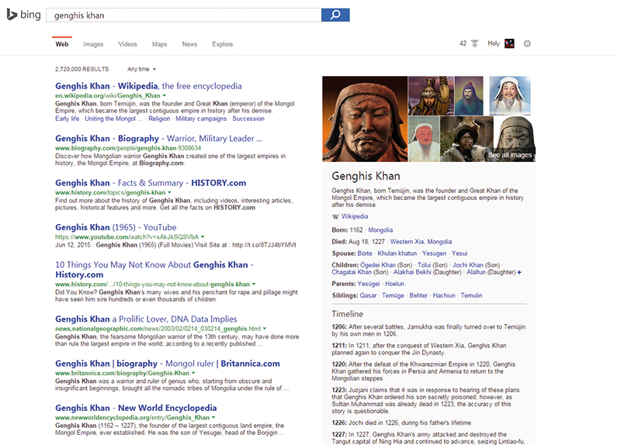The height and width of the screenshot is (445, 621).
Task: Open sibling Temulin link
Action: (471, 295)
